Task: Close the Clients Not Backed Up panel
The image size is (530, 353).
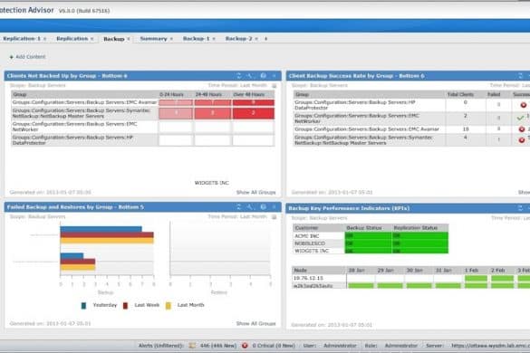Action: pyautogui.click(x=275, y=76)
